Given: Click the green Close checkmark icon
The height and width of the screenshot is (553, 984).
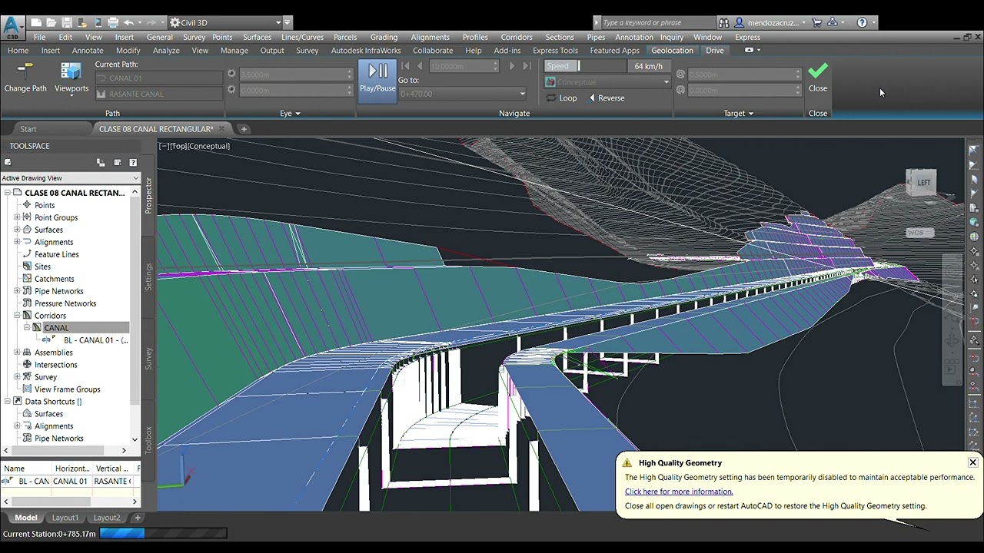Looking at the screenshot, I should 817,71.
